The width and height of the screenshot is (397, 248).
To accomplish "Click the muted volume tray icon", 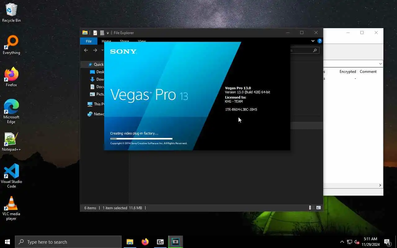I will point(357,242).
